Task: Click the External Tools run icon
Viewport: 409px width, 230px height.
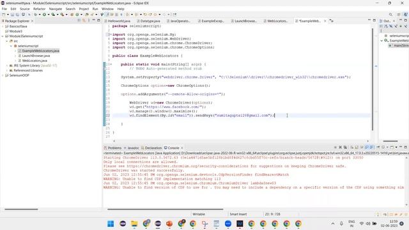Action: point(63,15)
